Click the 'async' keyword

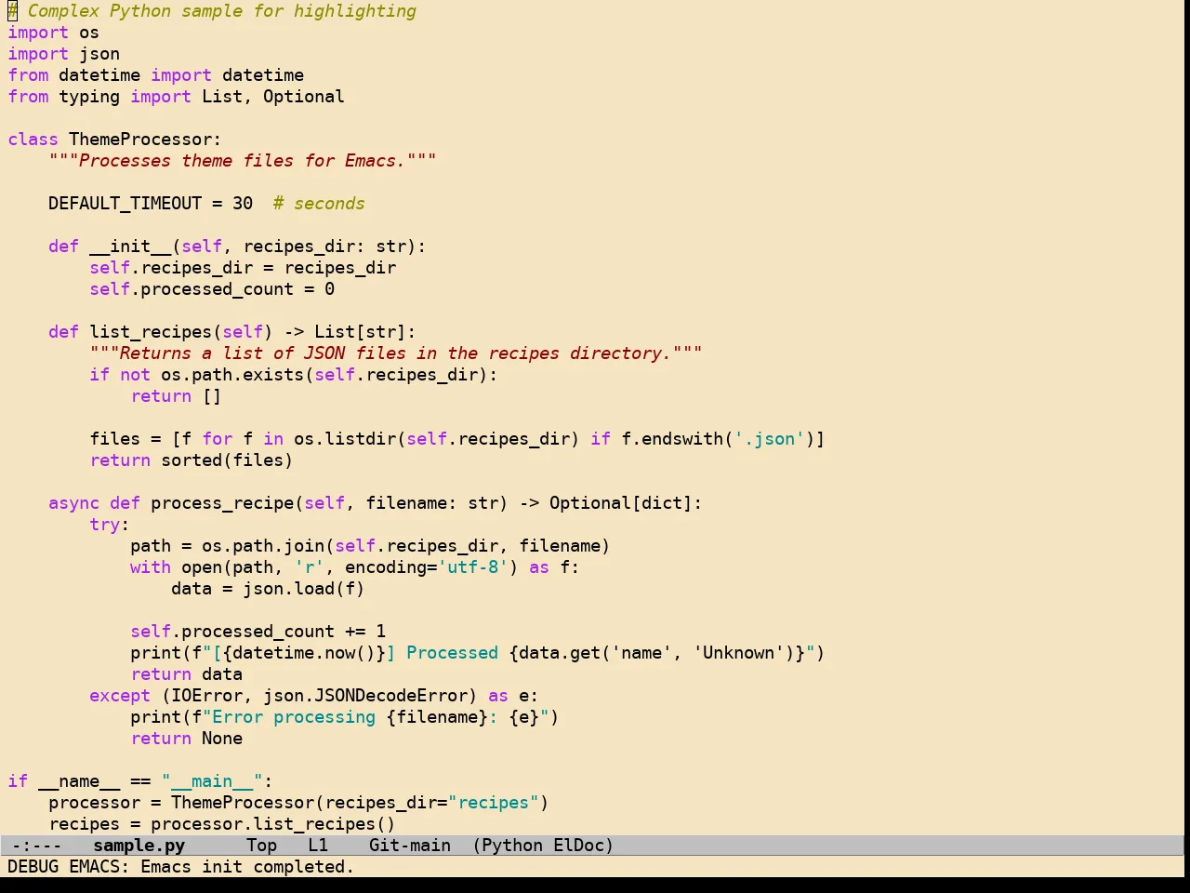(74, 503)
